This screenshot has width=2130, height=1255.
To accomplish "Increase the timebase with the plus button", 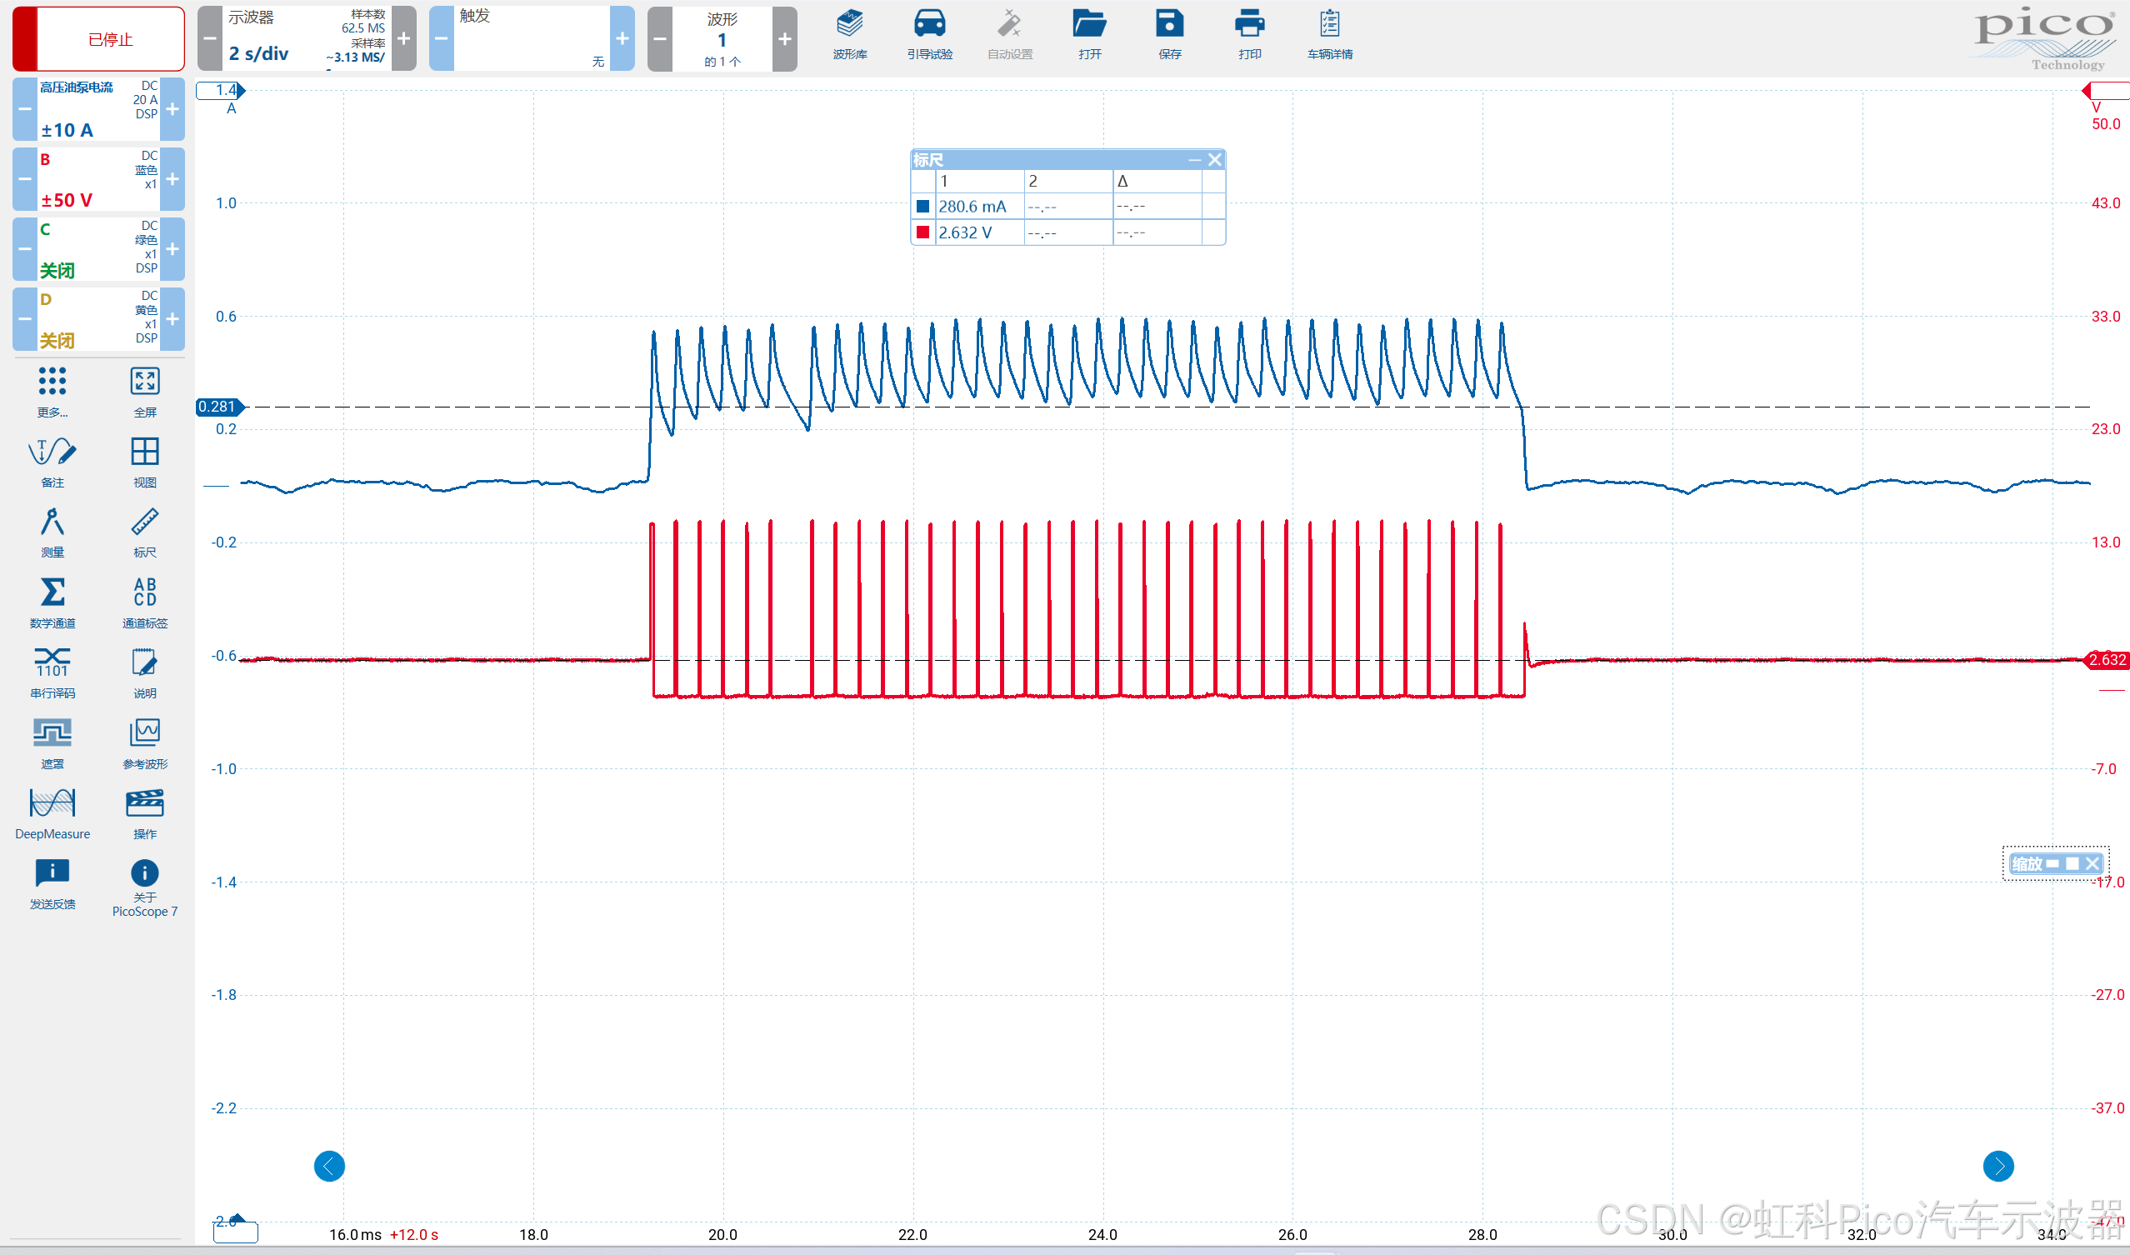I will [404, 39].
